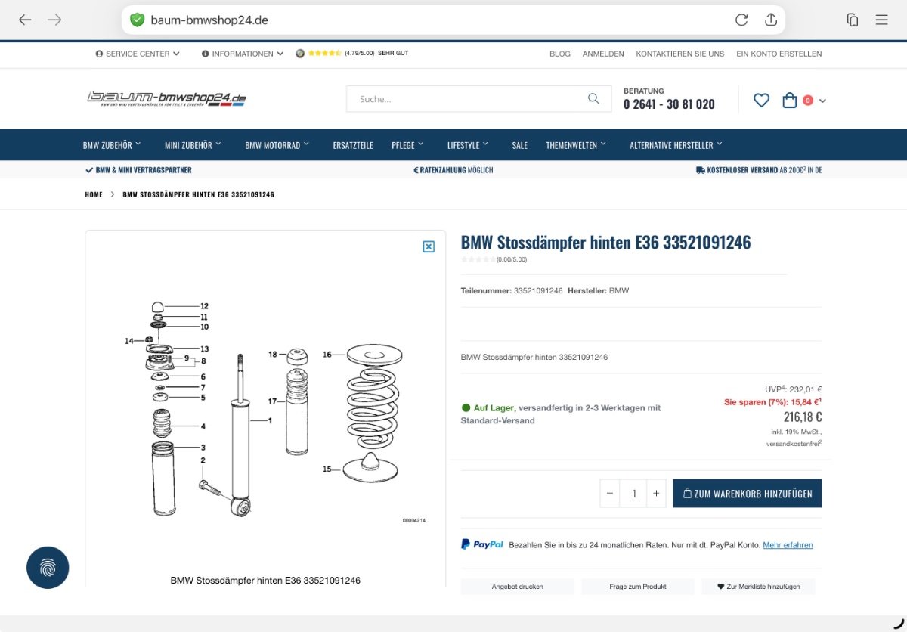Viewport: 907px width, 632px height.
Task: Click the PayPal Mehr erfahren link
Action: coord(788,544)
